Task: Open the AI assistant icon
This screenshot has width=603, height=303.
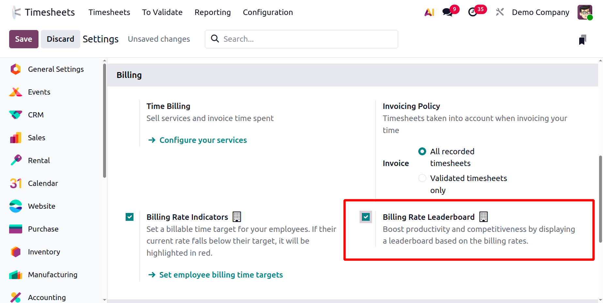Action: (429, 12)
